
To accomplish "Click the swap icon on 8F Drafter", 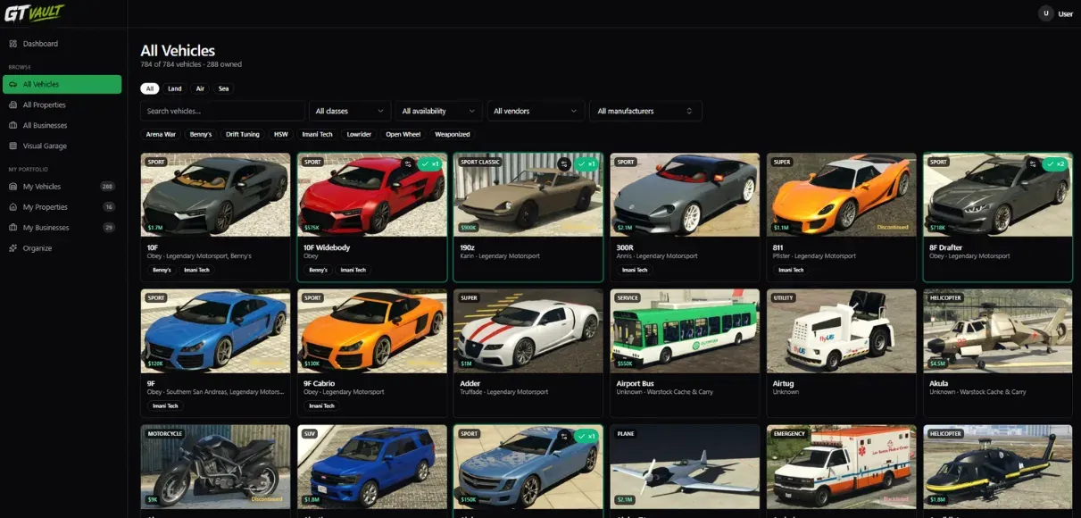I will coord(1033,163).
